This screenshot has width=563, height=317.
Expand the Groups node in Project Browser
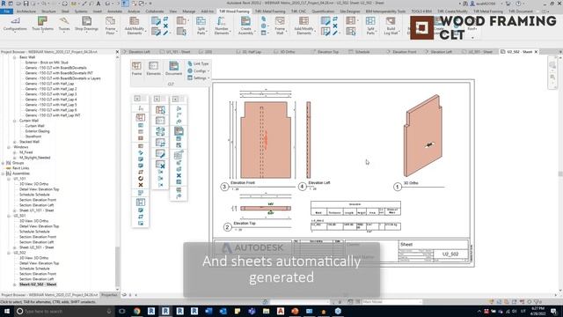pos(4,163)
